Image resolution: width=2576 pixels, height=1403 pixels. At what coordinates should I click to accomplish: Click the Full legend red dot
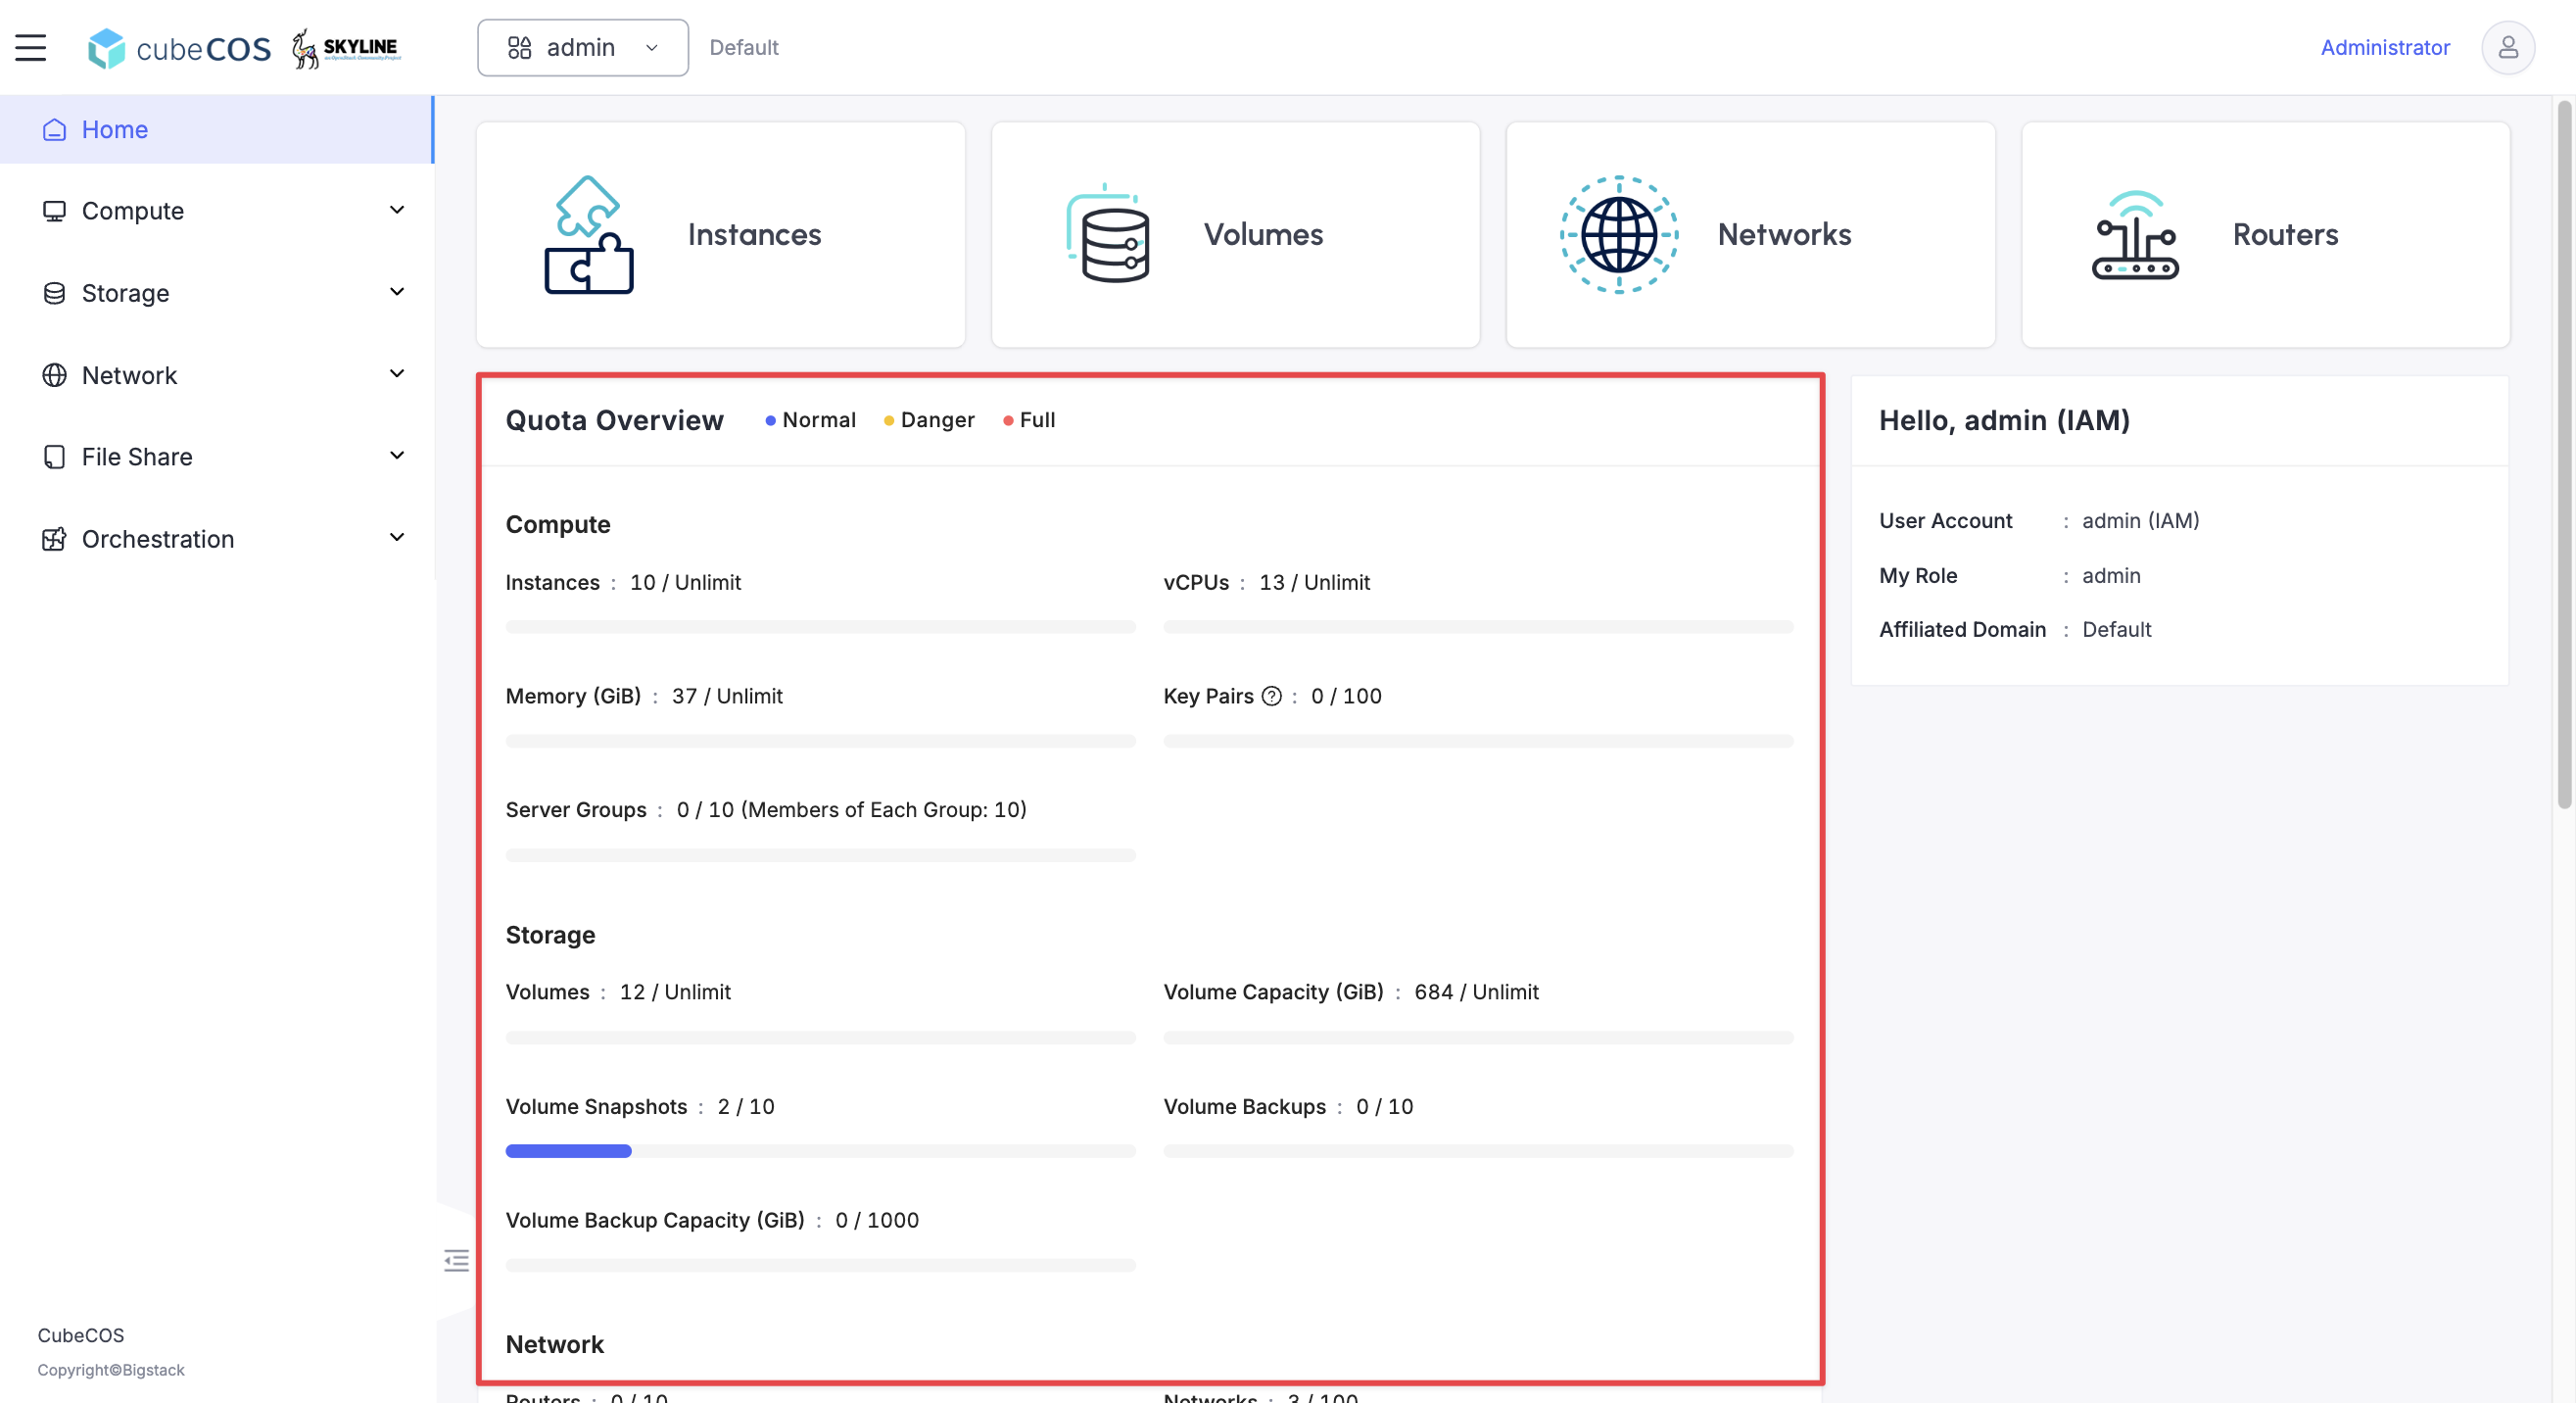[1008, 421]
